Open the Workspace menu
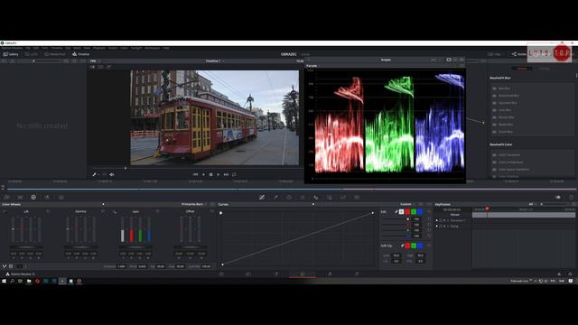Image resolution: width=578 pixels, height=325 pixels. click(153, 48)
